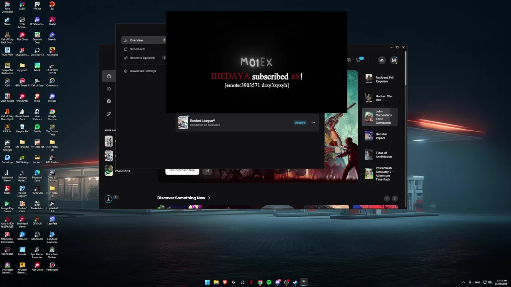The width and height of the screenshot is (511, 287).
Task: Click the Battle.net desktop icon
Action: [22, 236]
